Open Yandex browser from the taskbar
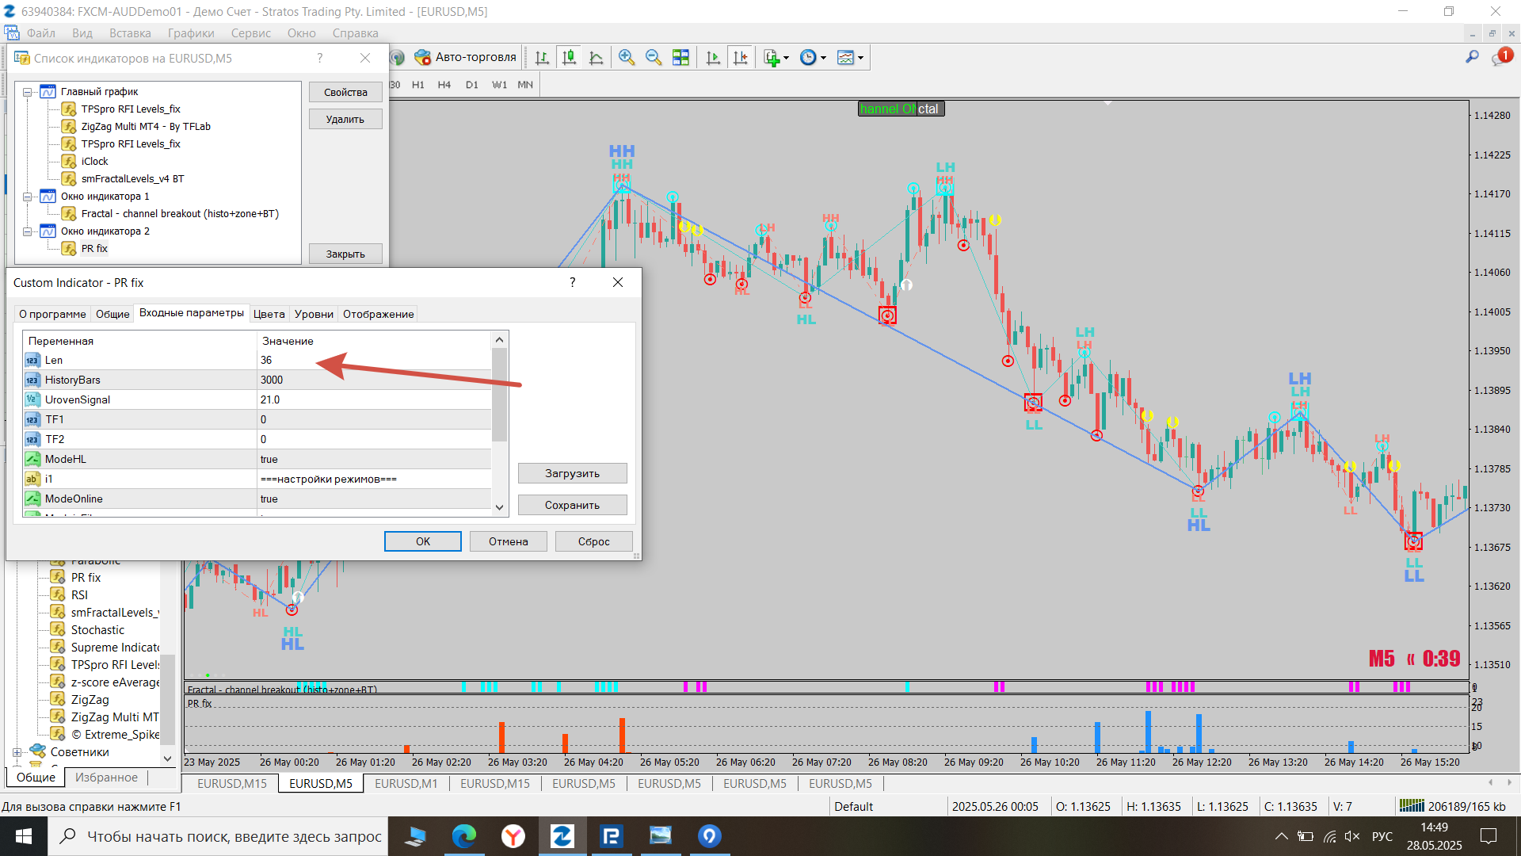This screenshot has width=1521, height=856. coord(513,836)
